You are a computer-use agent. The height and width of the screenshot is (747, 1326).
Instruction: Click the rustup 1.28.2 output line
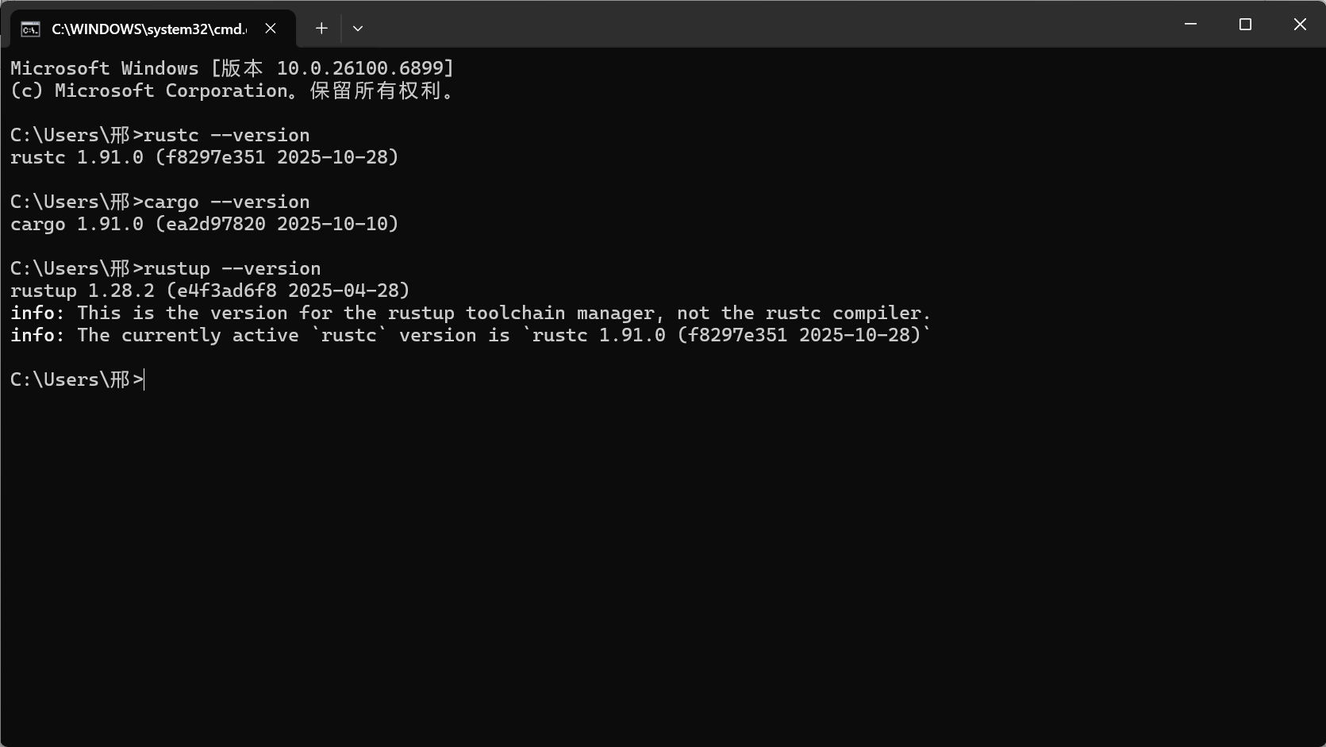pos(209,291)
